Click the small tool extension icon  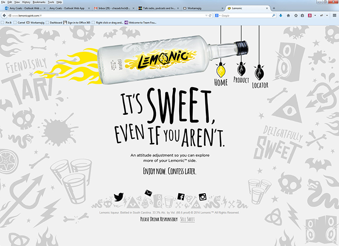[x=322, y=15]
